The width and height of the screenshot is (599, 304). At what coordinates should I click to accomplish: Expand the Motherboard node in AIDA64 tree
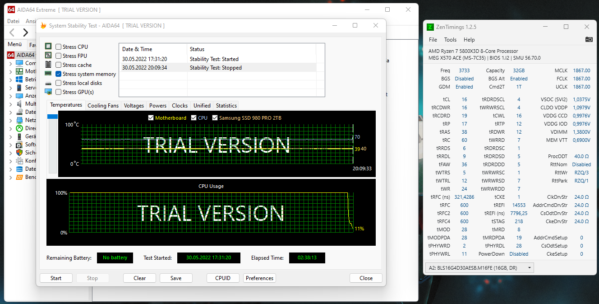tap(11, 72)
